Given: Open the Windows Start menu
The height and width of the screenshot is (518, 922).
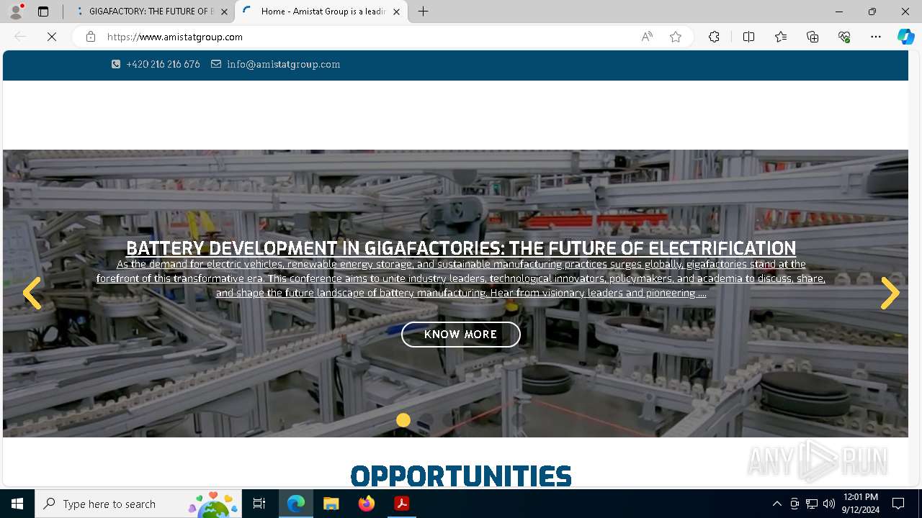Looking at the screenshot, I should pyautogui.click(x=17, y=504).
